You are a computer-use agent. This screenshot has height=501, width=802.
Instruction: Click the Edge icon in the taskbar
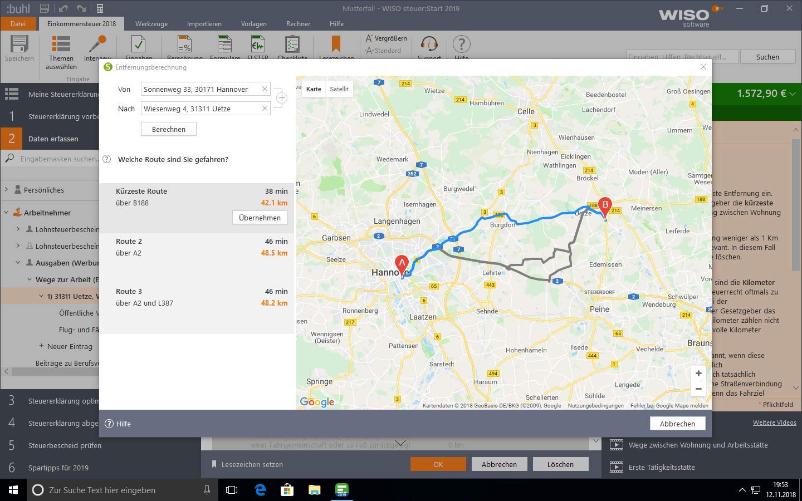[x=260, y=490]
